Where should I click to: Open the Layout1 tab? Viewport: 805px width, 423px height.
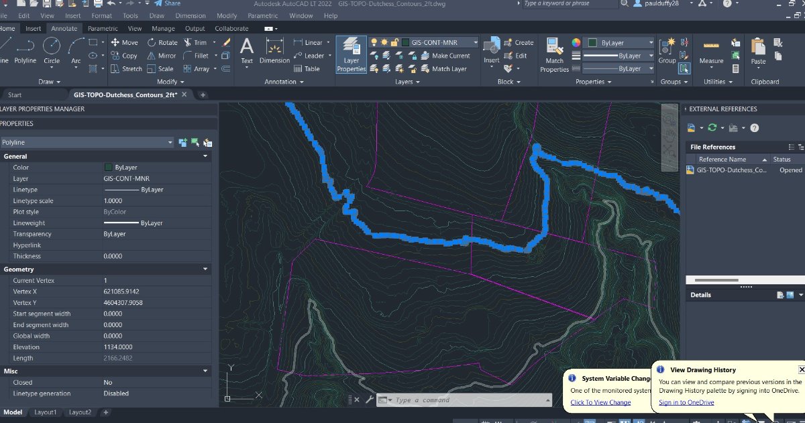pyautogui.click(x=46, y=412)
